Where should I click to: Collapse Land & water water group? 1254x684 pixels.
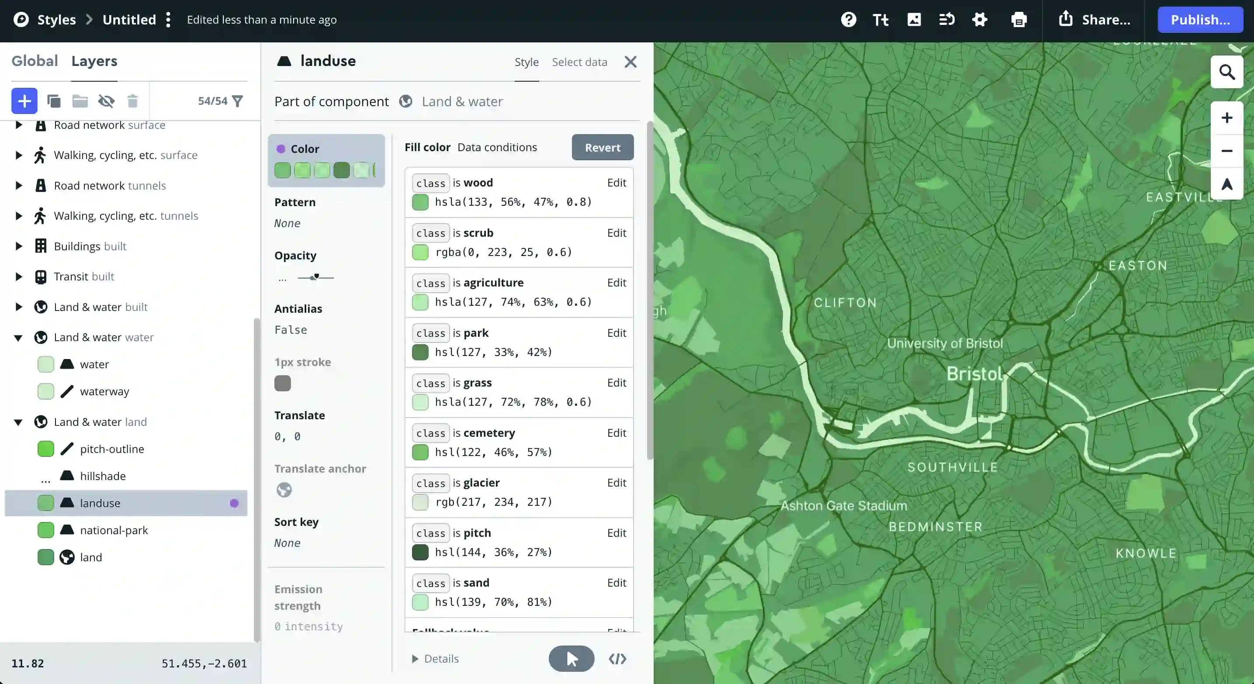(x=18, y=338)
